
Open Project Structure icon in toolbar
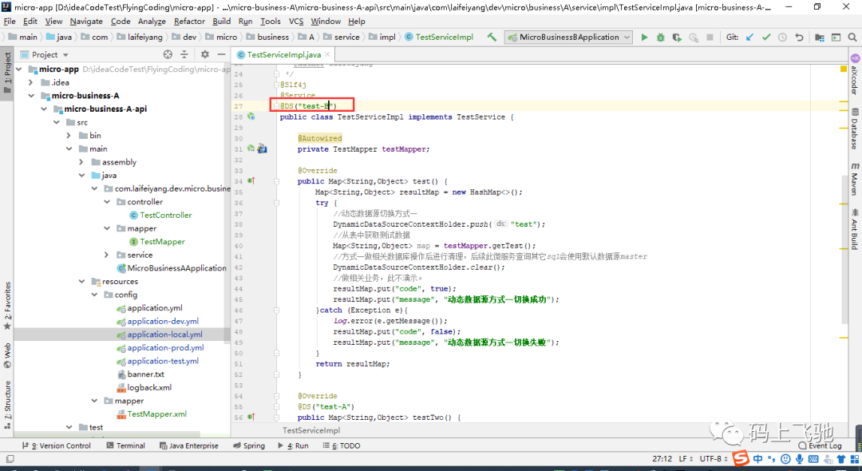point(820,38)
